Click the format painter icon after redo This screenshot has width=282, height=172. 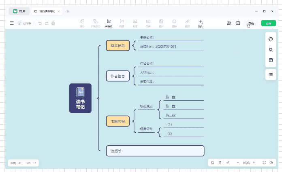pyautogui.click(x=53, y=23)
